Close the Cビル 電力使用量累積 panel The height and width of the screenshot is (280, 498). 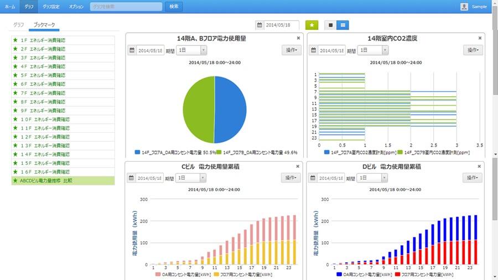pyautogui.click(x=298, y=167)
